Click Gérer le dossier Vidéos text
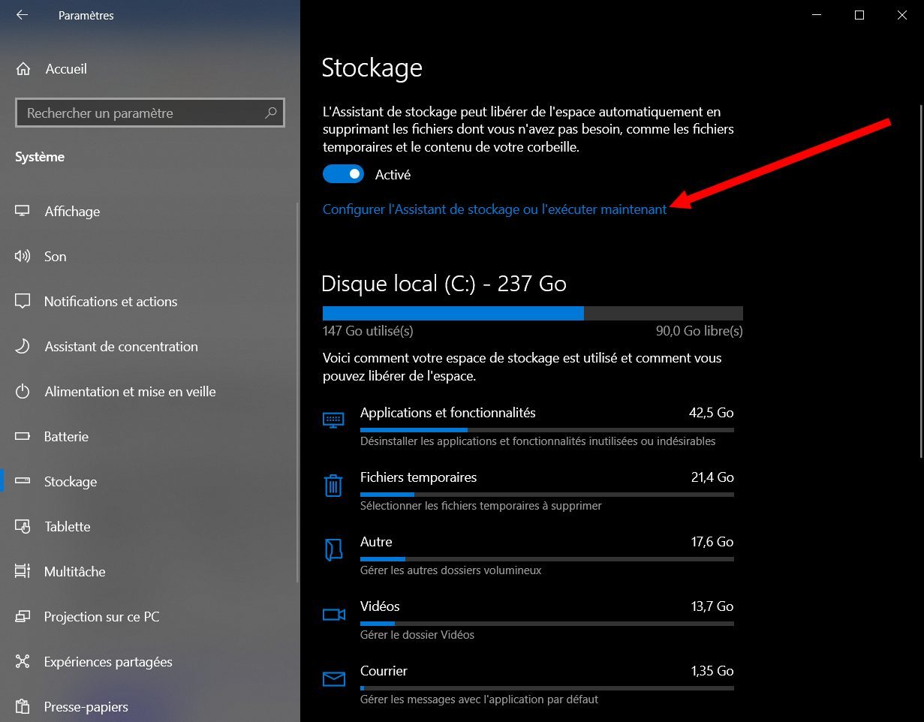 pos(417,635)
